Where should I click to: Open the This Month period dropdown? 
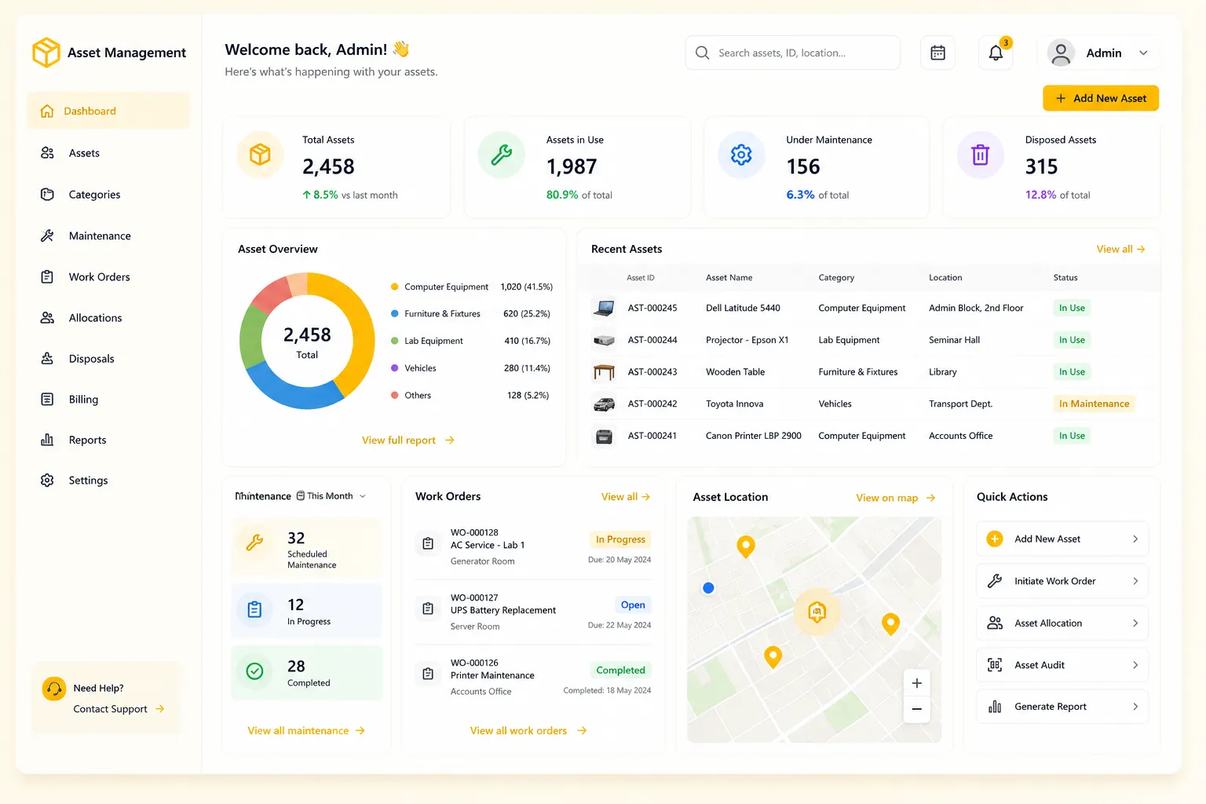click(331, 496)
